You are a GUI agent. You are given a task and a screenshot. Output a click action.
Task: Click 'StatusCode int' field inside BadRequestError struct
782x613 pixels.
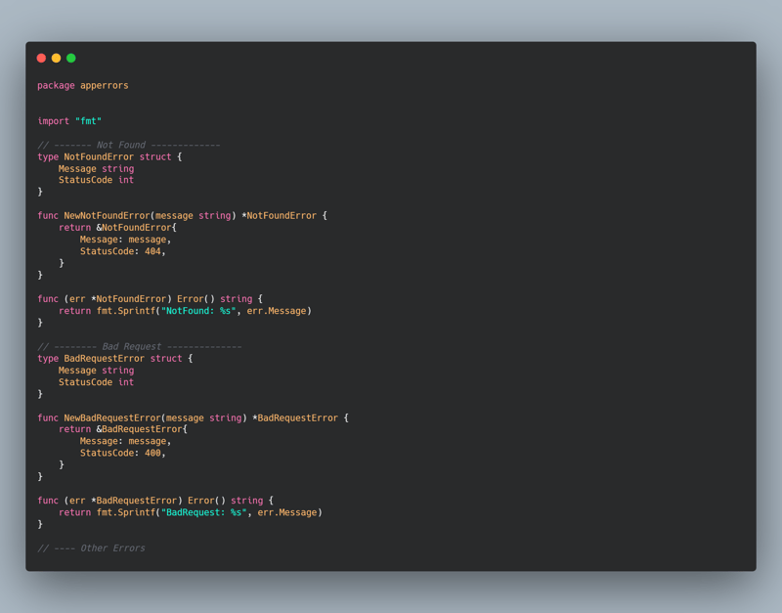(96, 382)
